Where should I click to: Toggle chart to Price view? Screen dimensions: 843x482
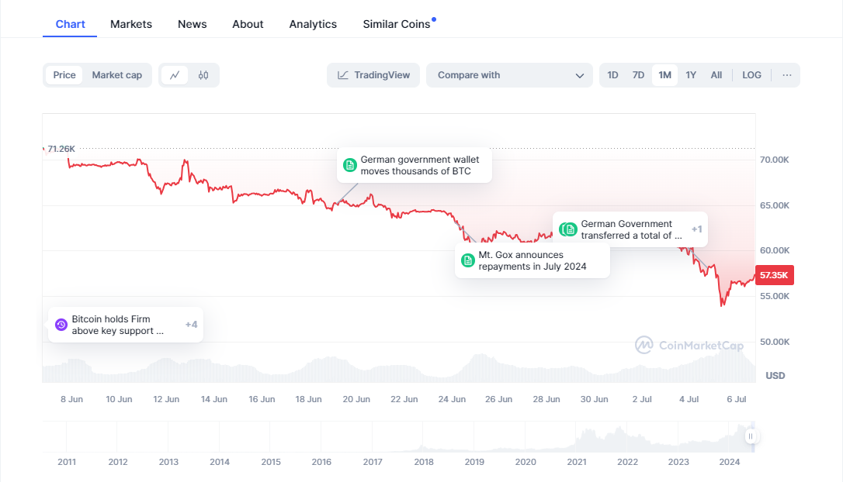tap(64, 75)
